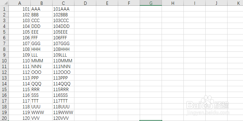
Task: Click cell containing 110
Action: tap(20, 60)
